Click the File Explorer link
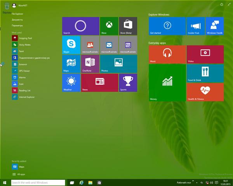233x186 pixels. [18, 14]
